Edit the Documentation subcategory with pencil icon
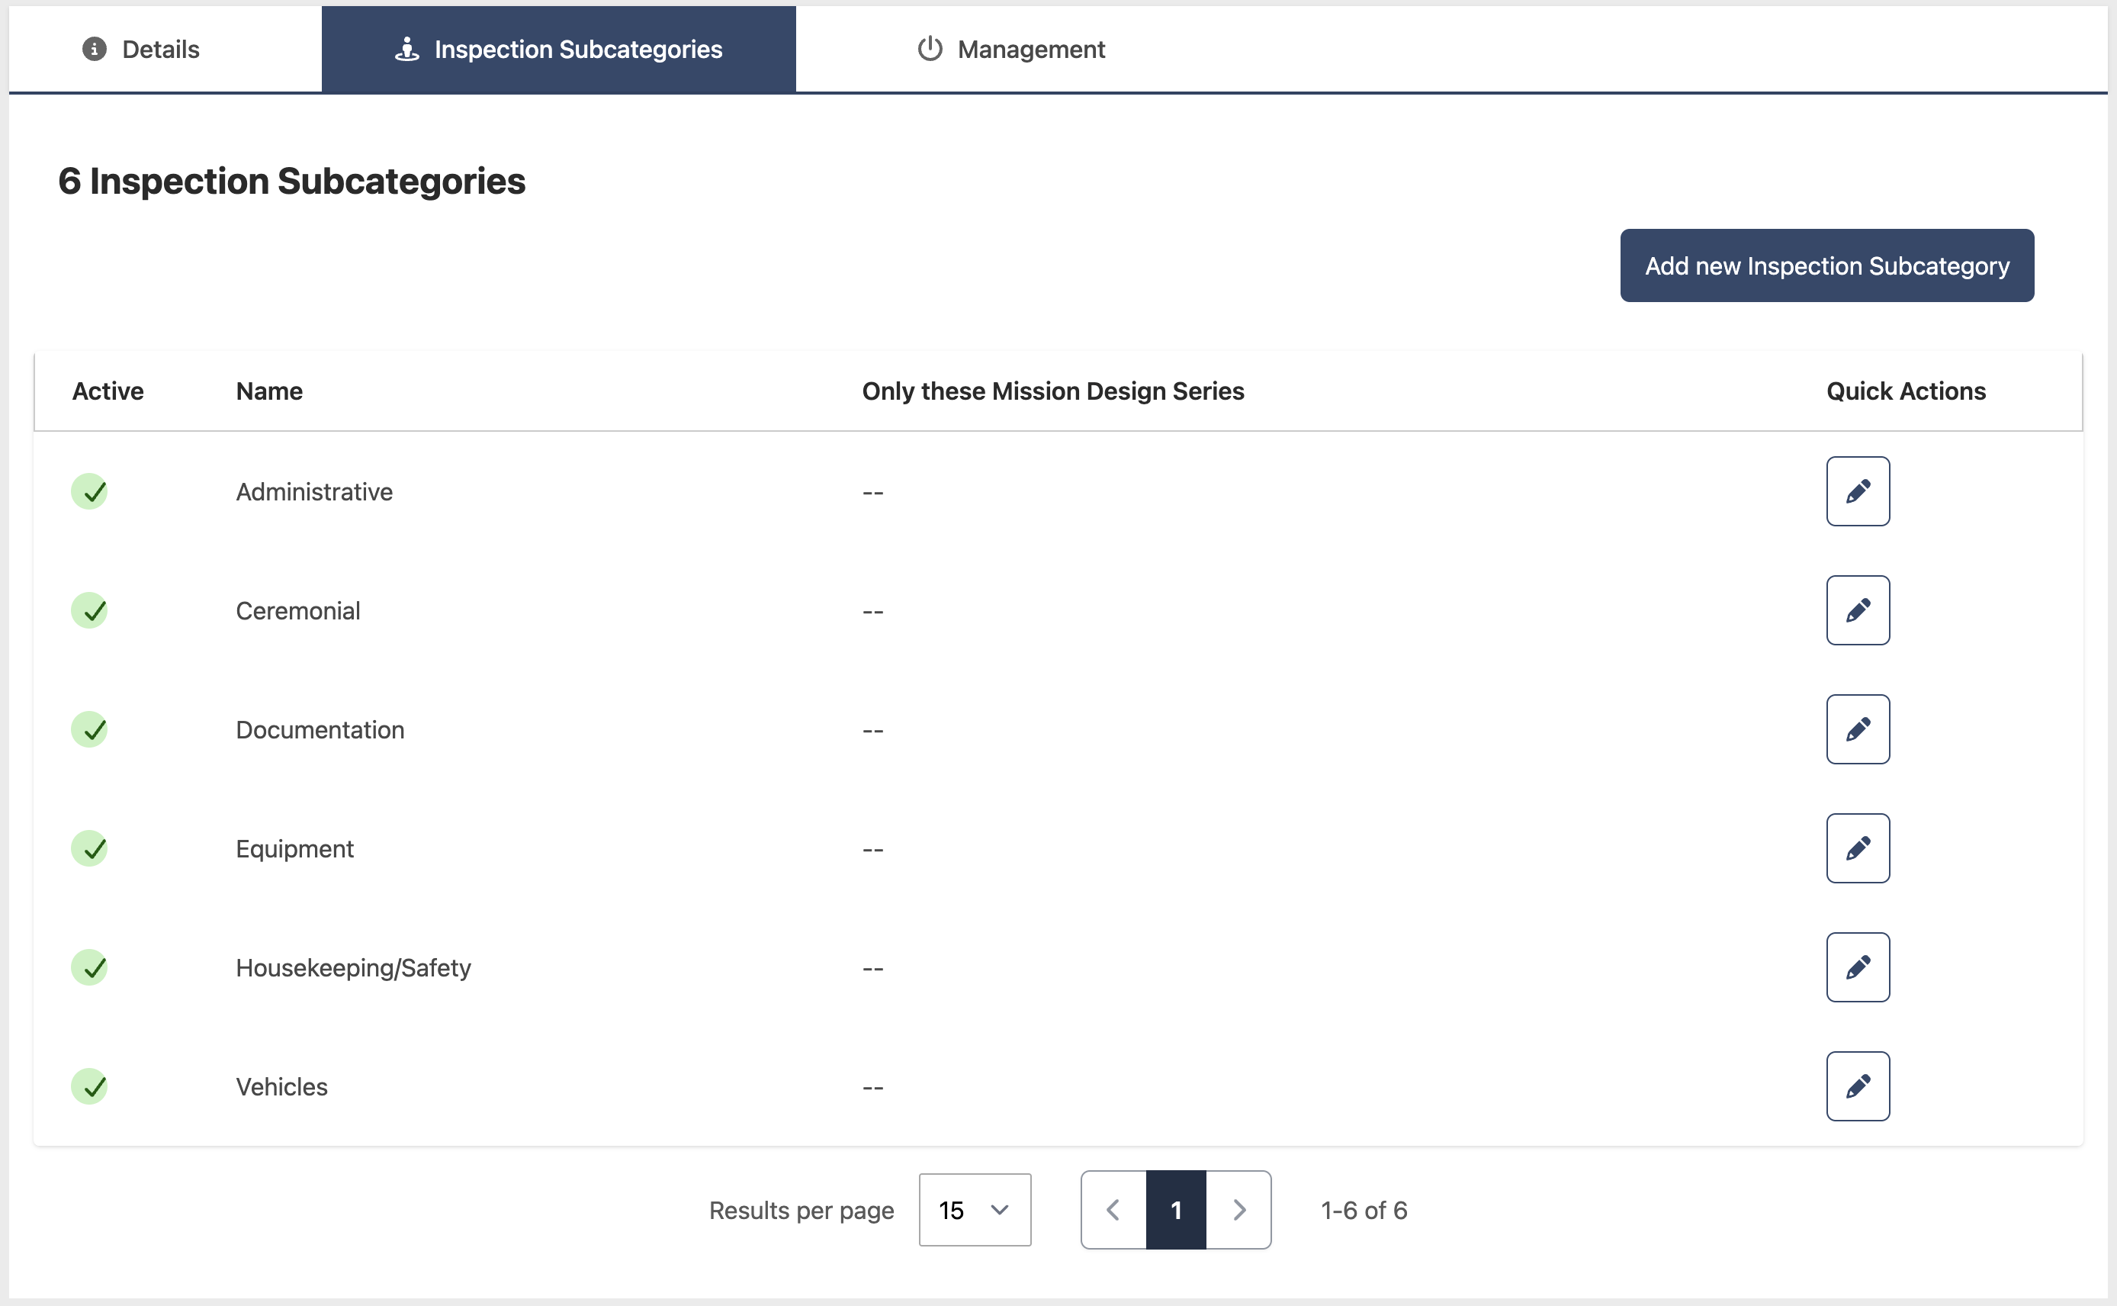This screenshot has width=2117, height=1306. [1857, 730]
